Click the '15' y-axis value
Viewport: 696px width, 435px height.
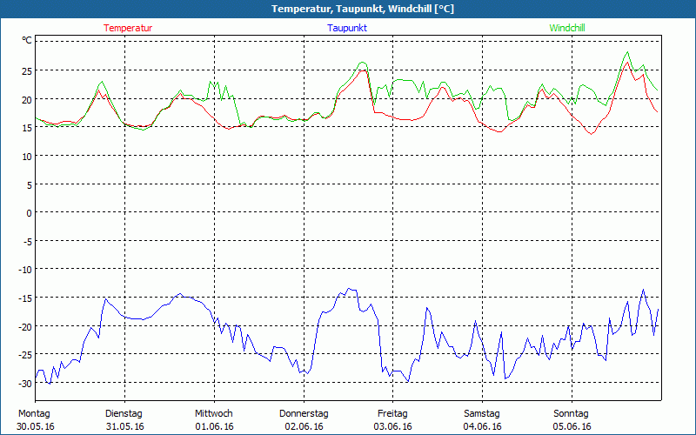point(27,128)
